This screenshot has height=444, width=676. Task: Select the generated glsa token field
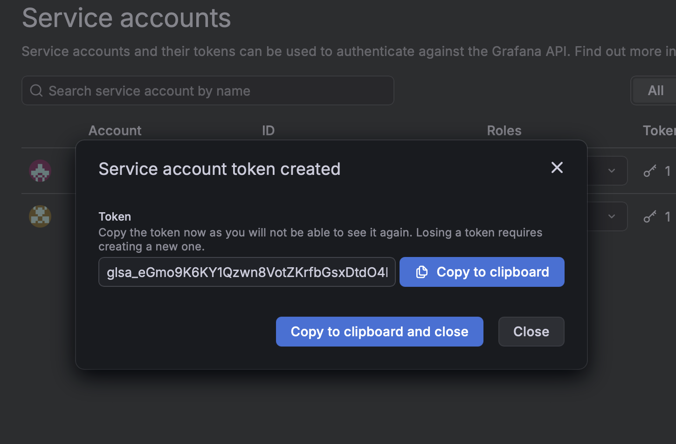247,272
